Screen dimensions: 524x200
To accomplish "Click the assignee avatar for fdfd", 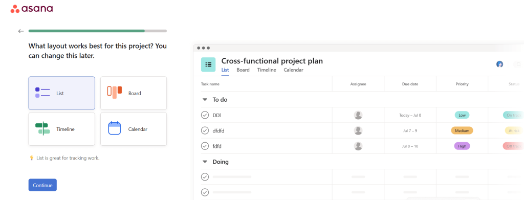I will point(358,146).
